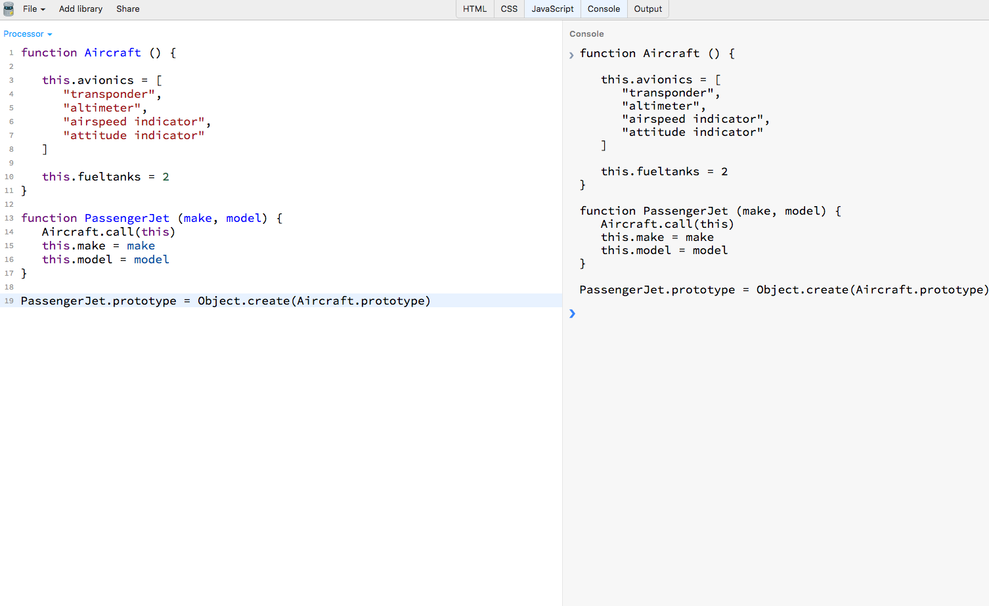Click the "attitude indicator" string in editor
The width and height of the screenshot is (989, 606).
[x=134, y=135]
